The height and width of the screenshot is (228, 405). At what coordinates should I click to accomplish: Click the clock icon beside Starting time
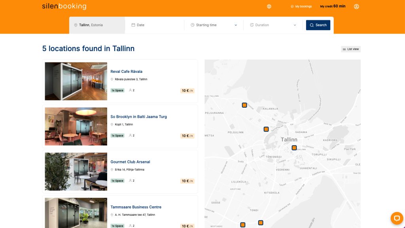(x=193, y=25)
